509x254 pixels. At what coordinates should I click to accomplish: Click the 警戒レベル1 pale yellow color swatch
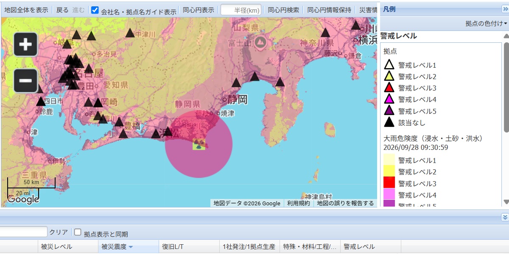click(x=389, y=160)
